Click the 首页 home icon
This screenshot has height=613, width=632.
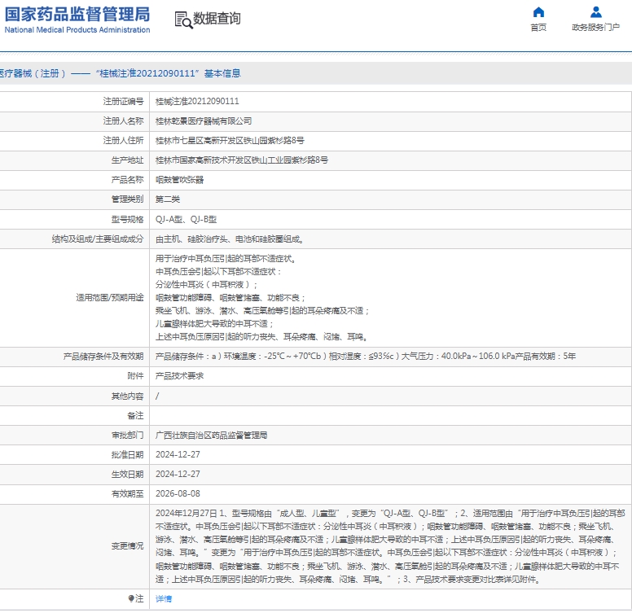[x=538, y=12]
